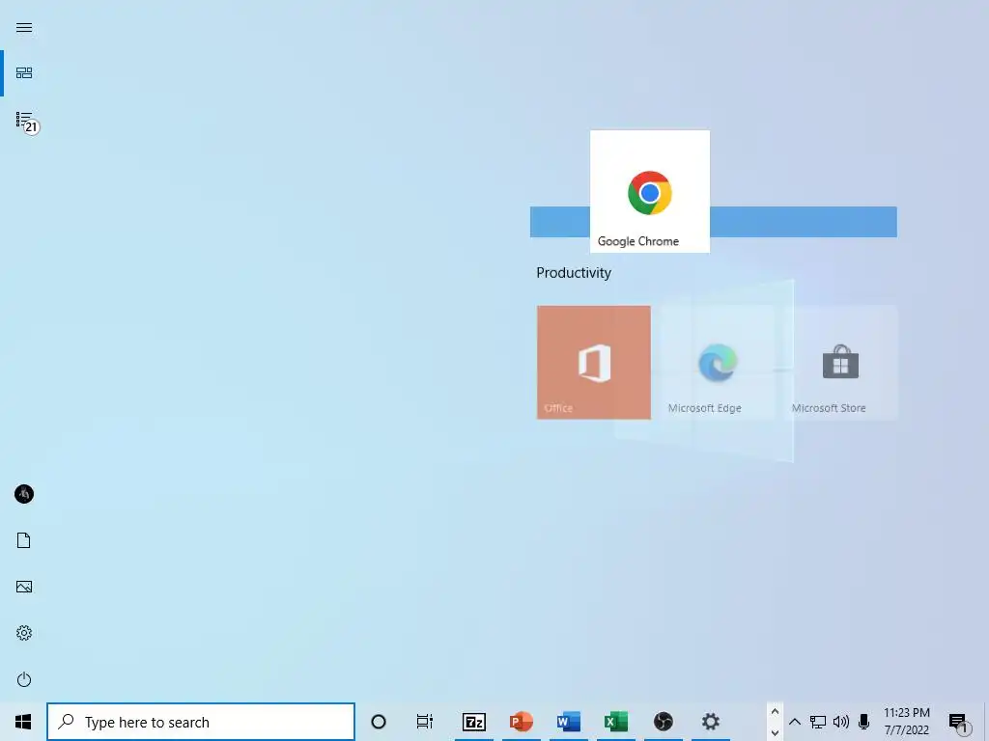The width and height of the screenshot is (989, 741).
Task: Click the microphone tray icon
Action: click(x=864, y=722)
